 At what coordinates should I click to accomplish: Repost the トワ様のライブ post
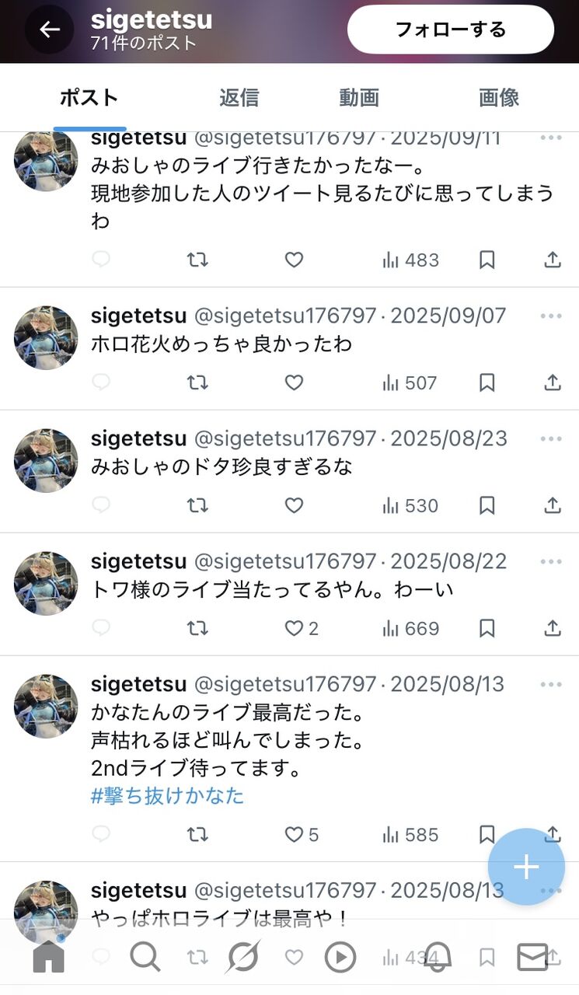tap(197, 628)
